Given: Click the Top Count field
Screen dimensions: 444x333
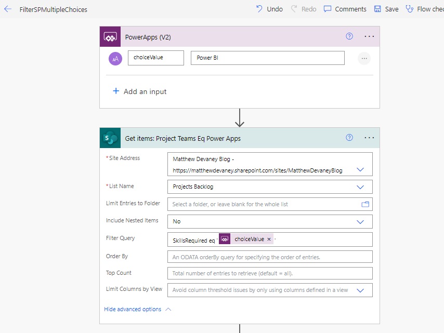Looking at the screenshot, I should click(x=270, y=273).
